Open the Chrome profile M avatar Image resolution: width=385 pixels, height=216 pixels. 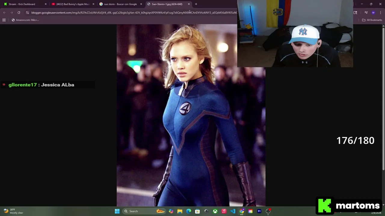(x=373, y=13)
